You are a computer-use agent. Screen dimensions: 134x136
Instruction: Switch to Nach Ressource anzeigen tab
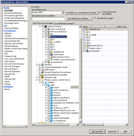(x=43, y=23)
